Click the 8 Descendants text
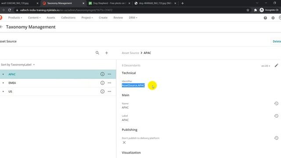The width and height of the screenshot is (281, 158). click(x=131, y=65)
